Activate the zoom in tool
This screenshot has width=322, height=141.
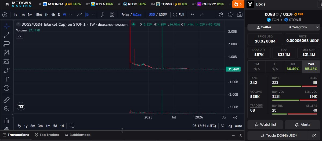pyautogui.click(x=6, y=109)
